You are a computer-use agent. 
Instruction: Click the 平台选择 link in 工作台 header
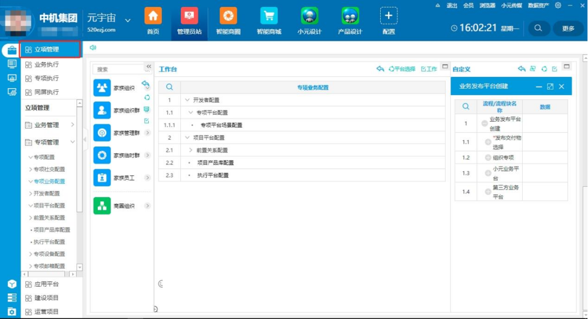tap(402, 69)
